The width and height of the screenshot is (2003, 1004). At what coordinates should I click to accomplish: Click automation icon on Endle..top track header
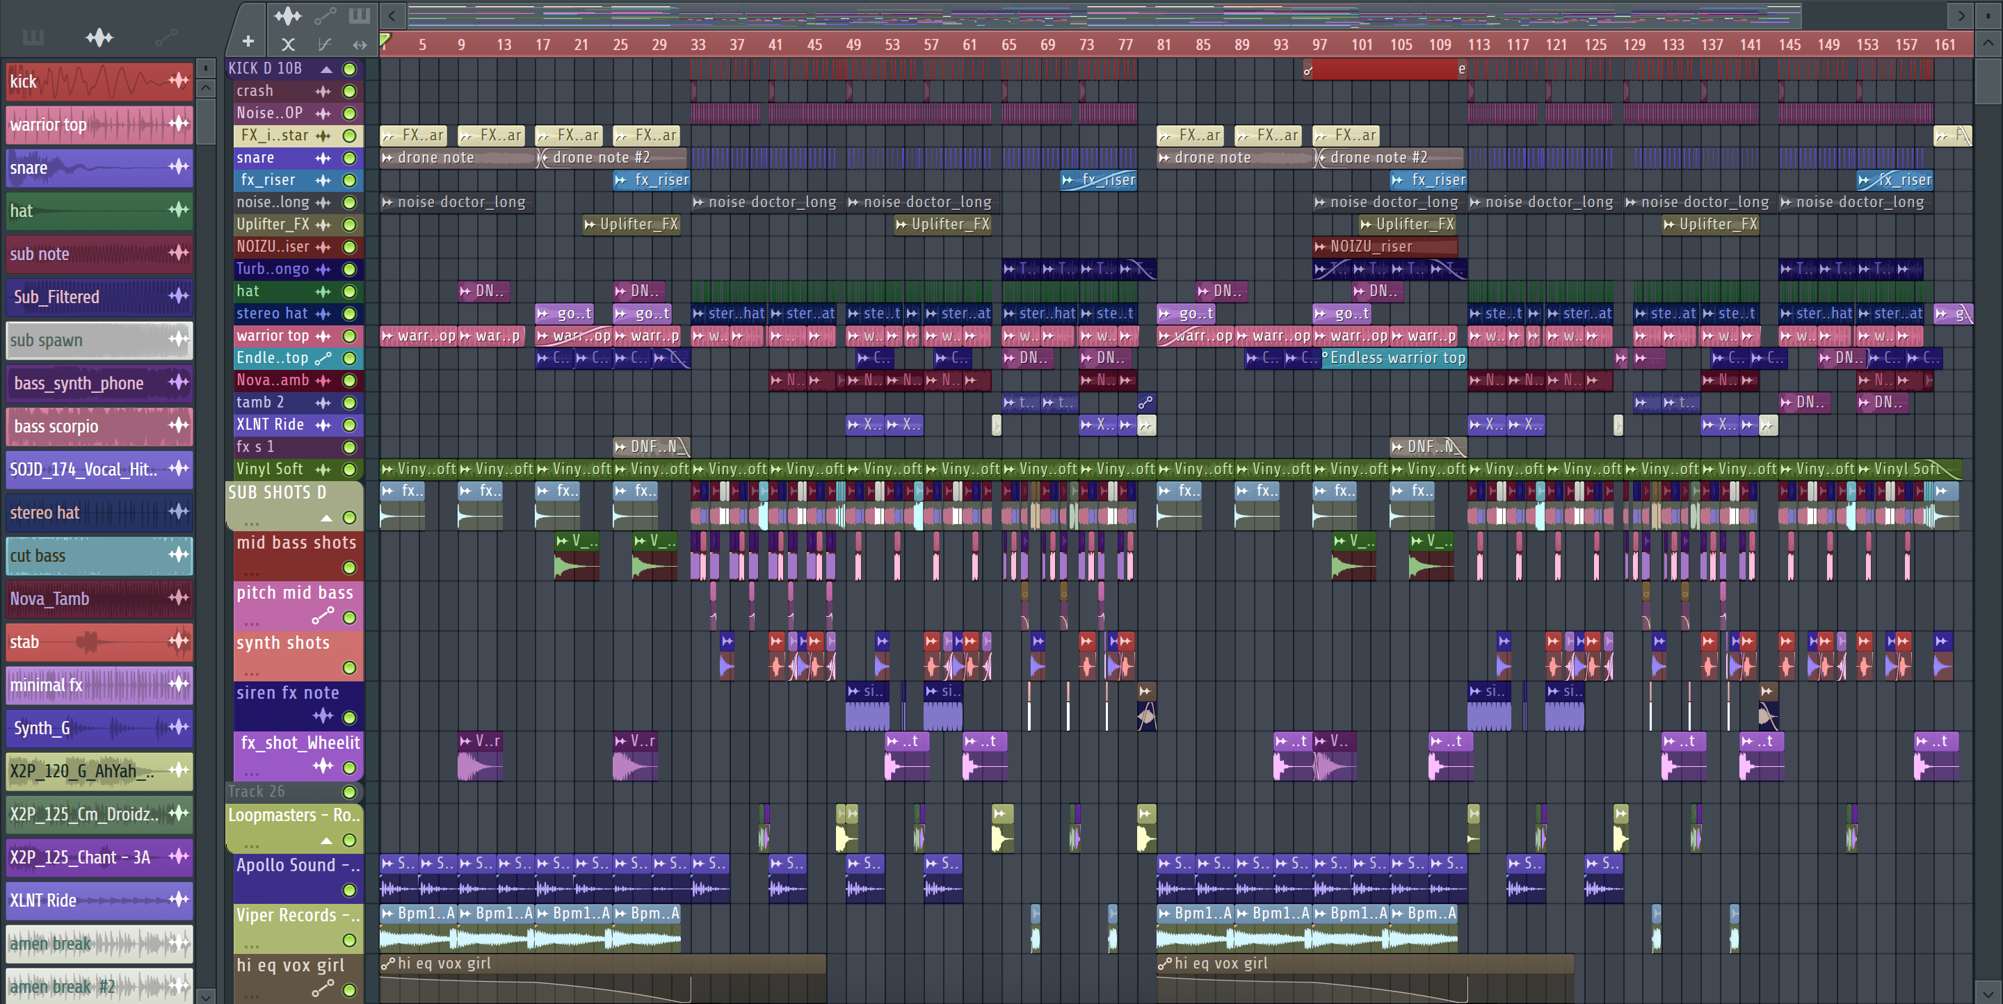(323, 358)
